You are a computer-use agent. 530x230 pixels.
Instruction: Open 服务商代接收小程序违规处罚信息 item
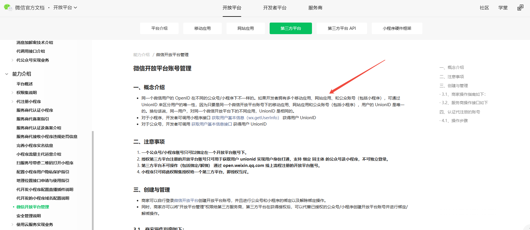point(47,137)
